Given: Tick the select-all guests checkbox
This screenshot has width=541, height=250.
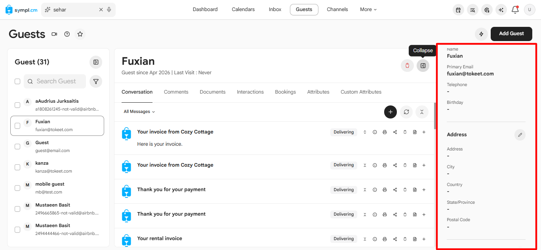Looking at the screenshot, I should coord(17,81).
